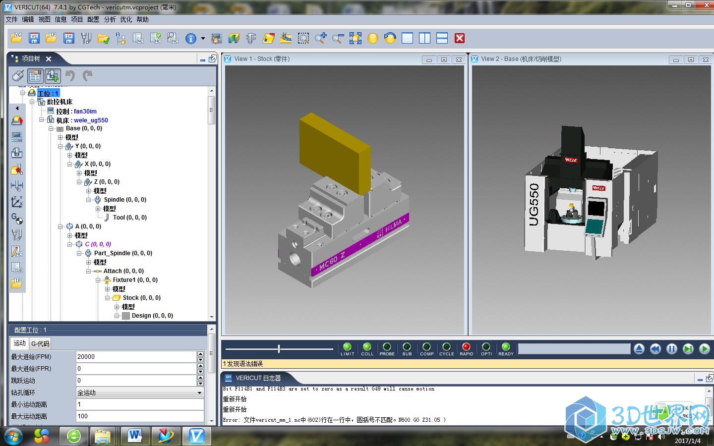Click the yellow sphere icon in toolbar

373,38
